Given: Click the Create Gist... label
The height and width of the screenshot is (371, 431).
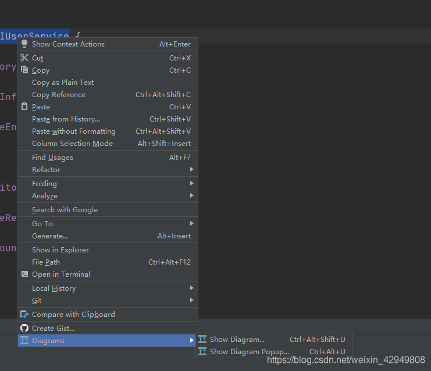Looking at the screenshot, I should pyautogui.click(x=53, y=328).
